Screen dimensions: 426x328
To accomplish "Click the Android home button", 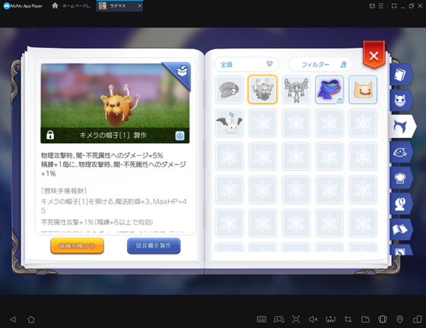I will coord(31,320).
